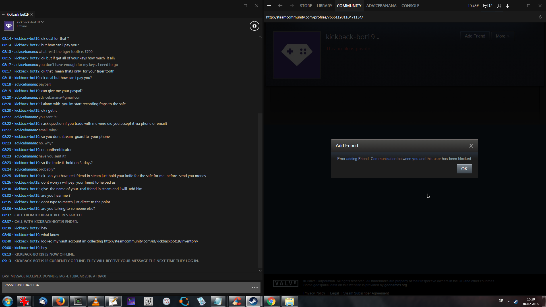The width and height of the screenshot is (546, 307).
Task: Open the red splat taskbar icon
Action: coord(24,301)
